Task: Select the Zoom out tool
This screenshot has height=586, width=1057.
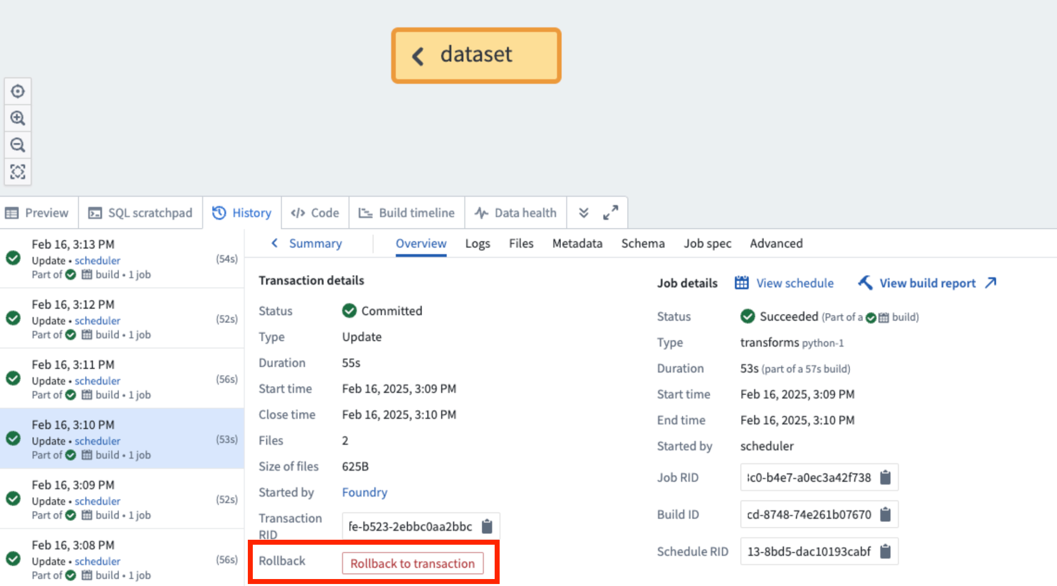Action: click(x=18, y=145)
